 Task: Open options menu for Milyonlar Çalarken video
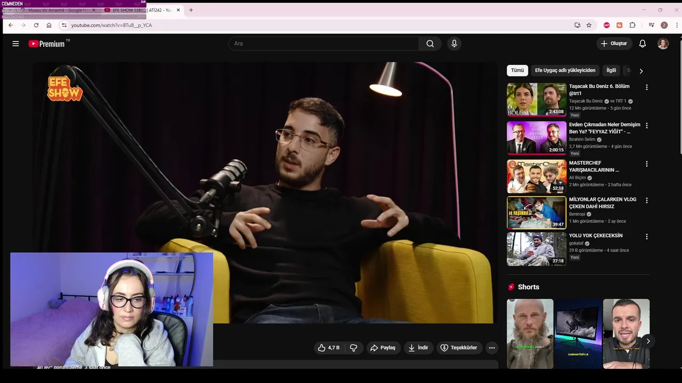click(647, 201)
